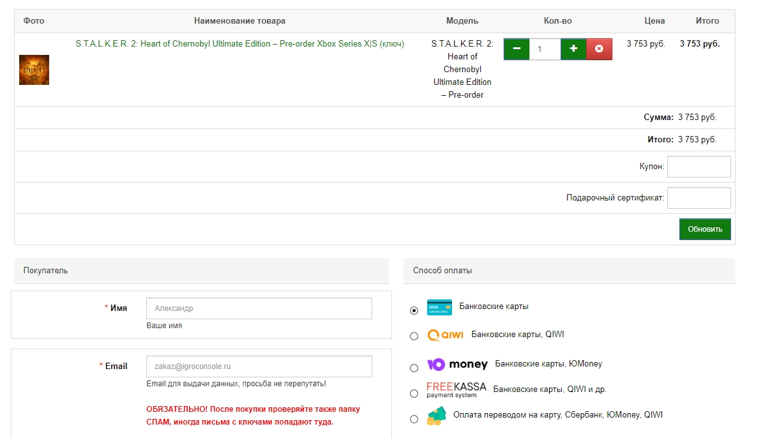Viewport: 763px width, 438px height.
Task: Click the Наименование товара column header
Action: pyautogui.click(x=240, y=21)
